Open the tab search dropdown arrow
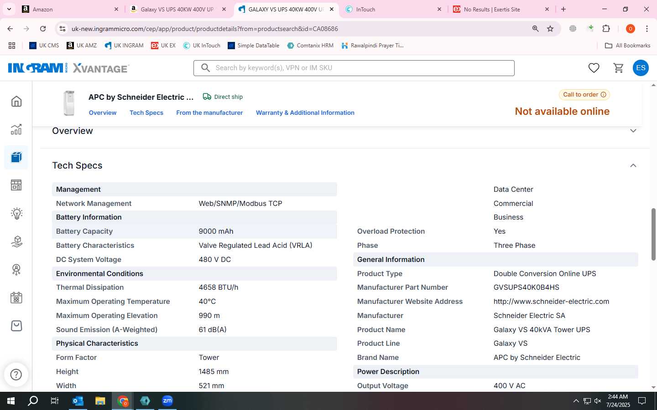The width and height of the screenshot is (657, 410). pos(9,9)
